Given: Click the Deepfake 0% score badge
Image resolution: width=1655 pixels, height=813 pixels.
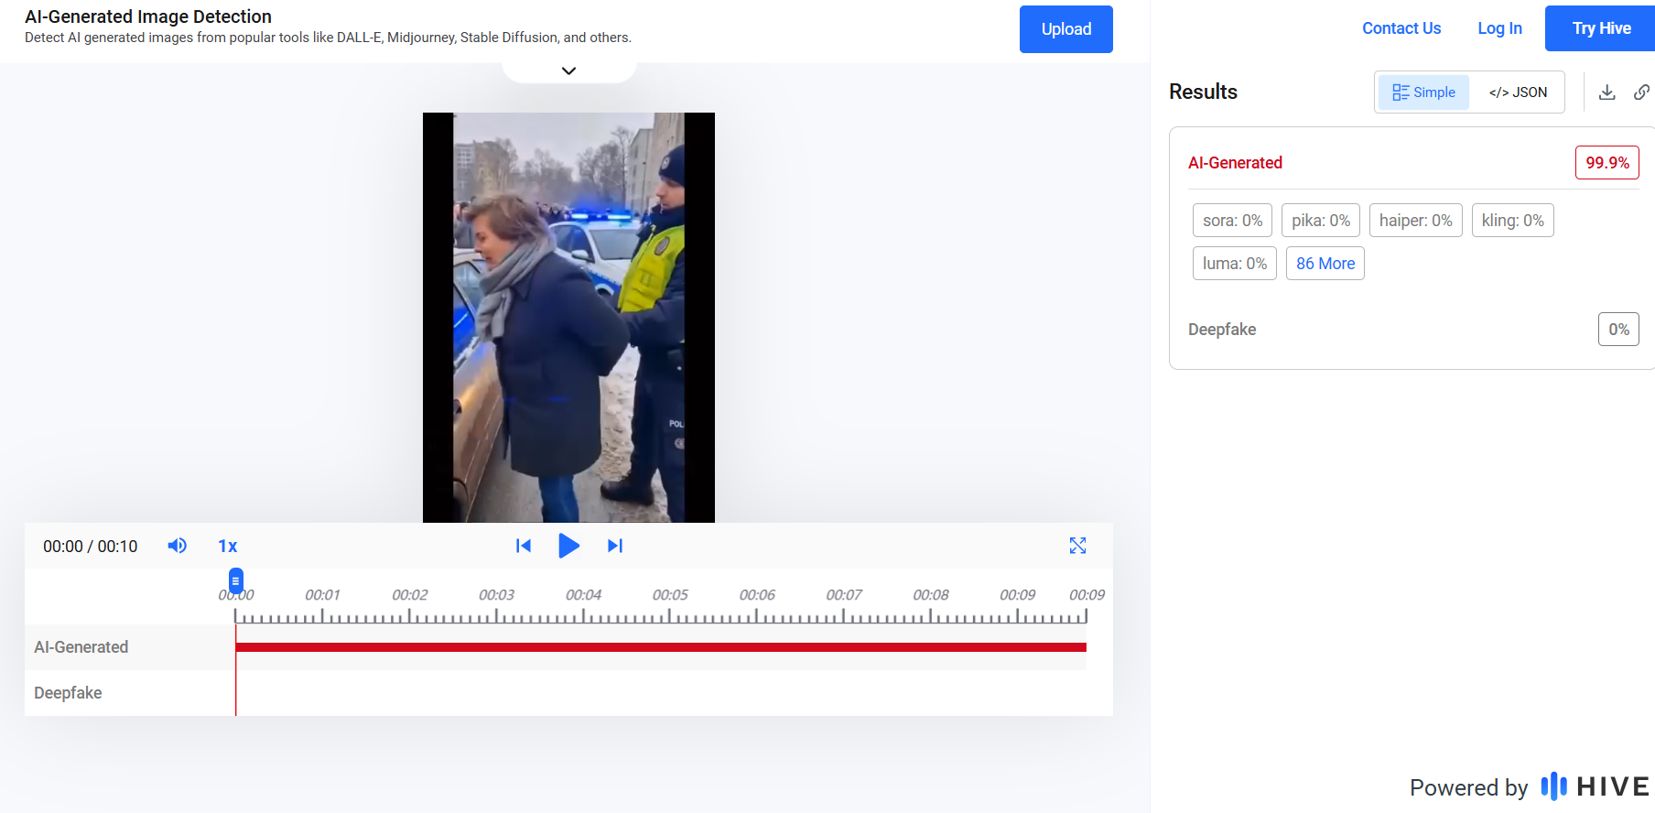Looking at the screenshot, I should point(1618,330).
